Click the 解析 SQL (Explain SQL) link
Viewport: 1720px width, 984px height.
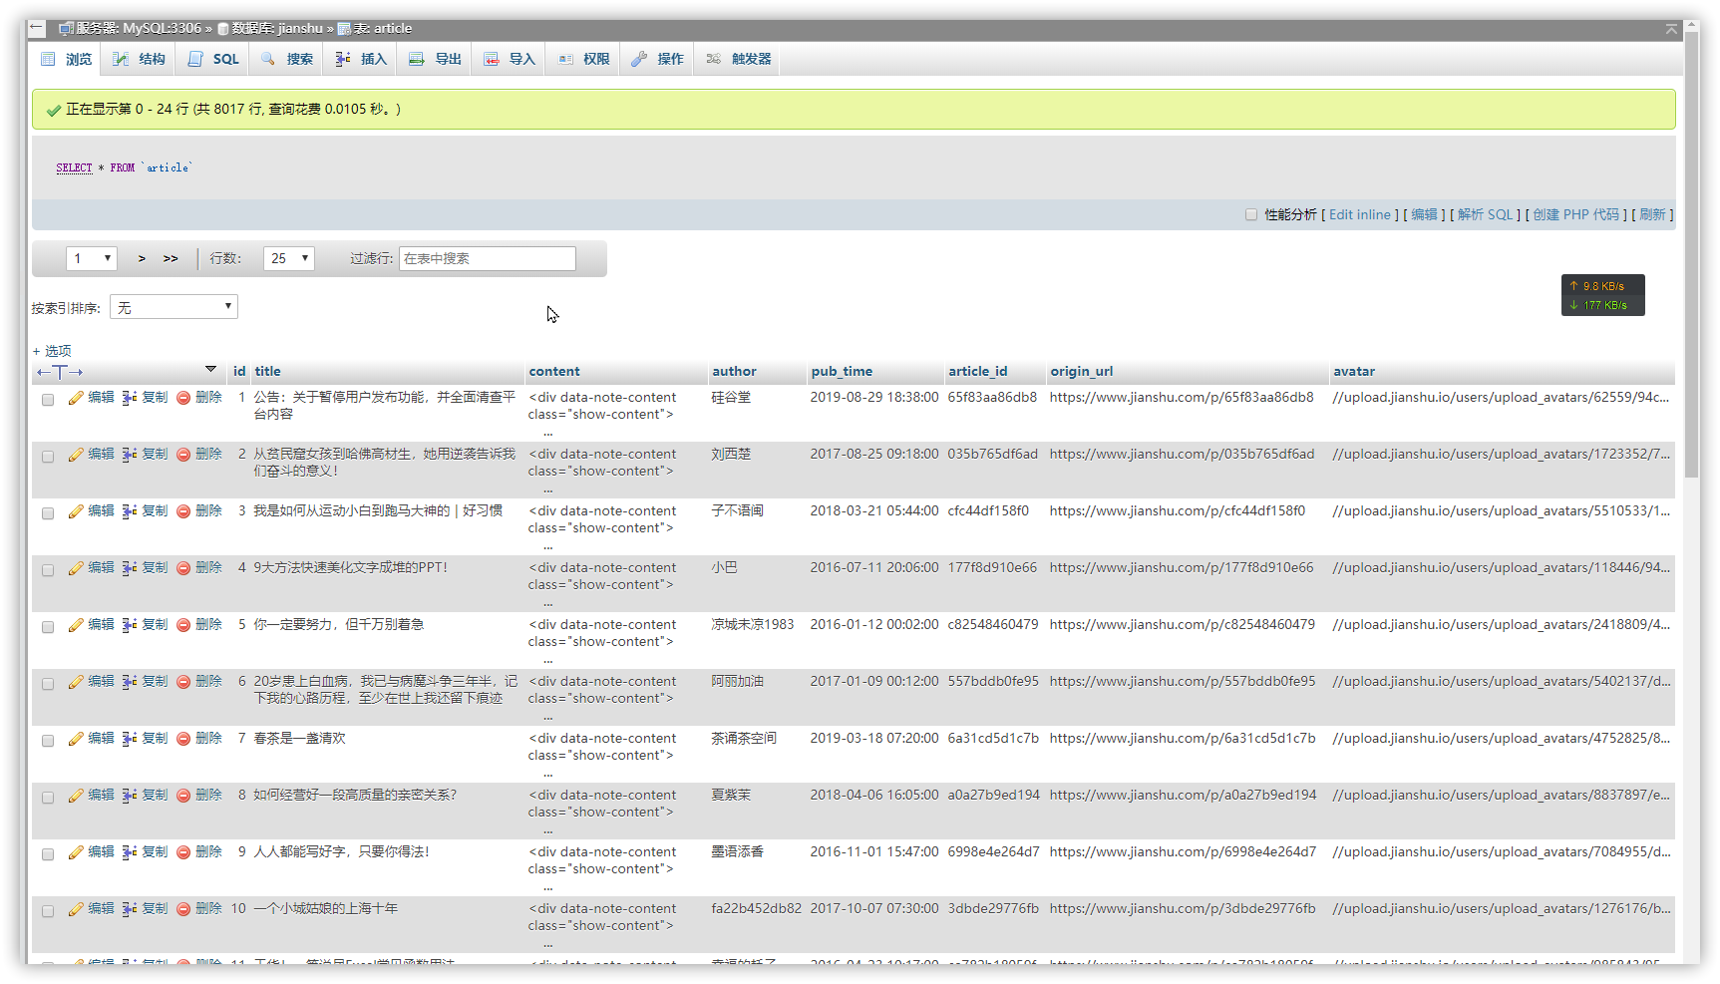coord(1485,214)
